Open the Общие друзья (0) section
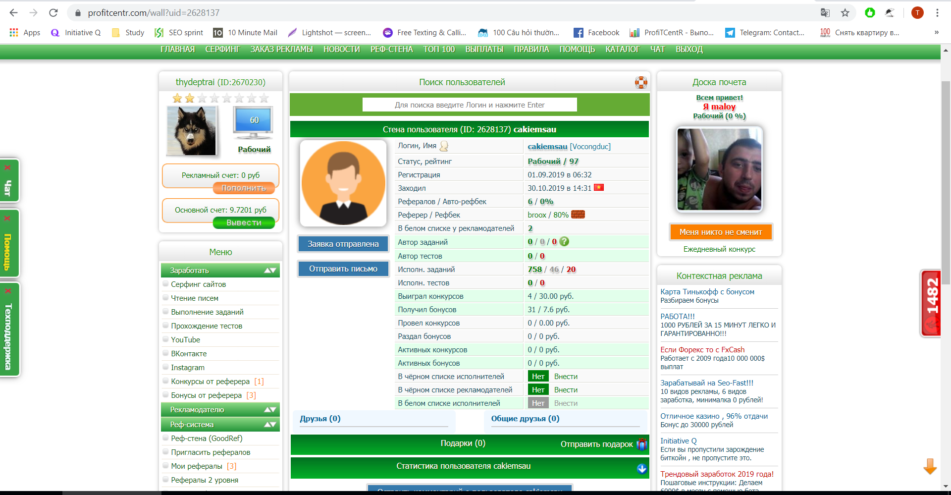This screenshot has height=495, width=951. coord(525,419)
